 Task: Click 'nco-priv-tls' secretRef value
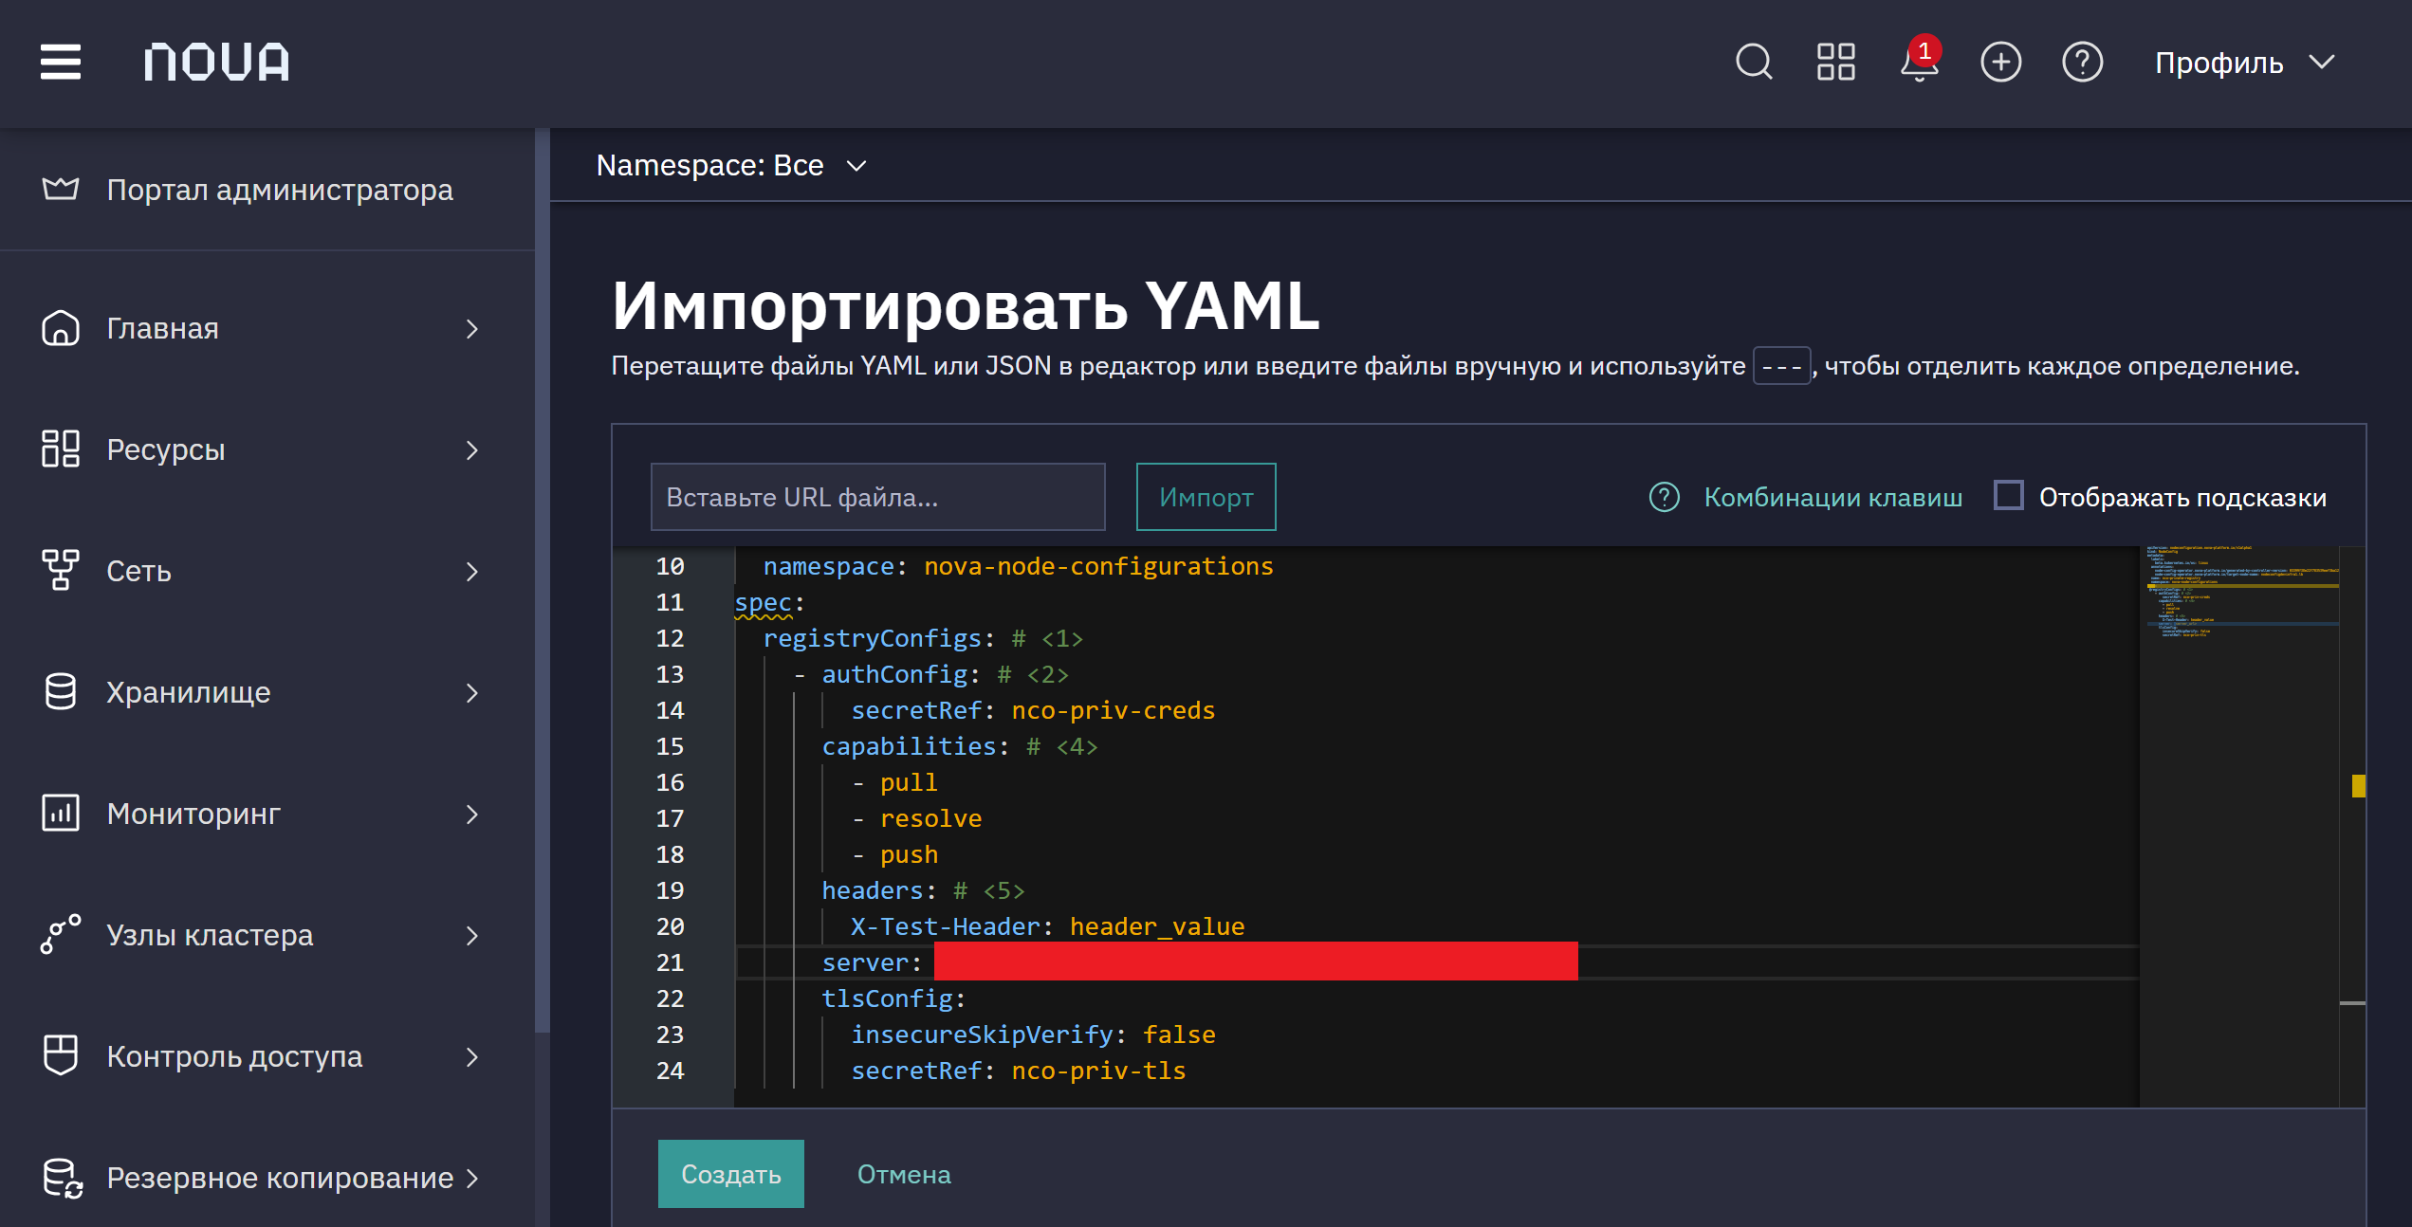pyautogui.click(x=1098, y=1071)
